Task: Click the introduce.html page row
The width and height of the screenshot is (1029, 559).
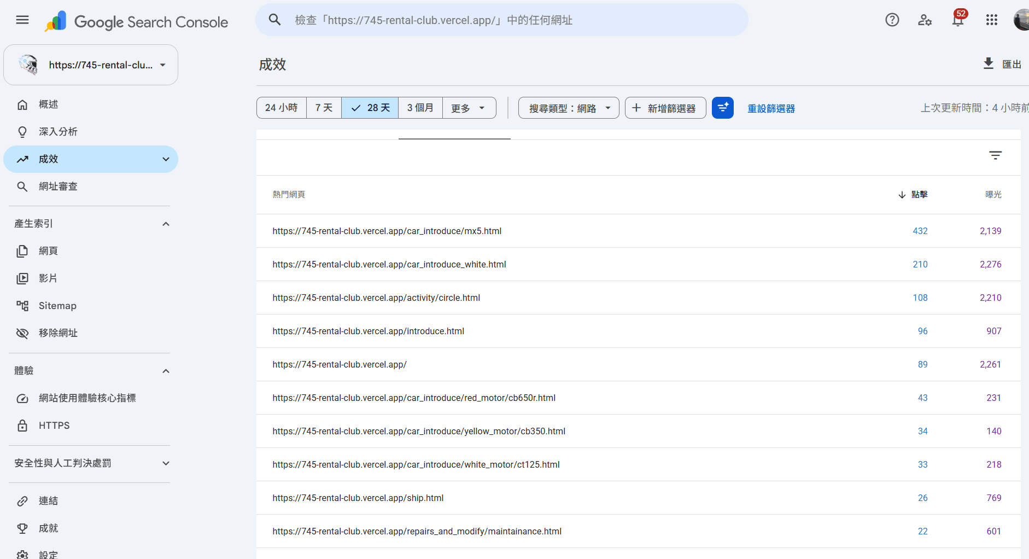Action: [x=638, y=331]
